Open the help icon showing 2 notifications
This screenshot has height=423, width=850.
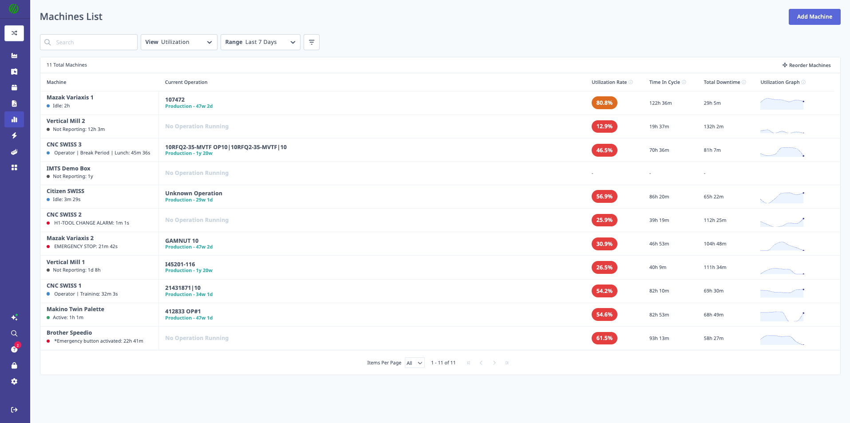pyautogui.click(x=14, y=349)
